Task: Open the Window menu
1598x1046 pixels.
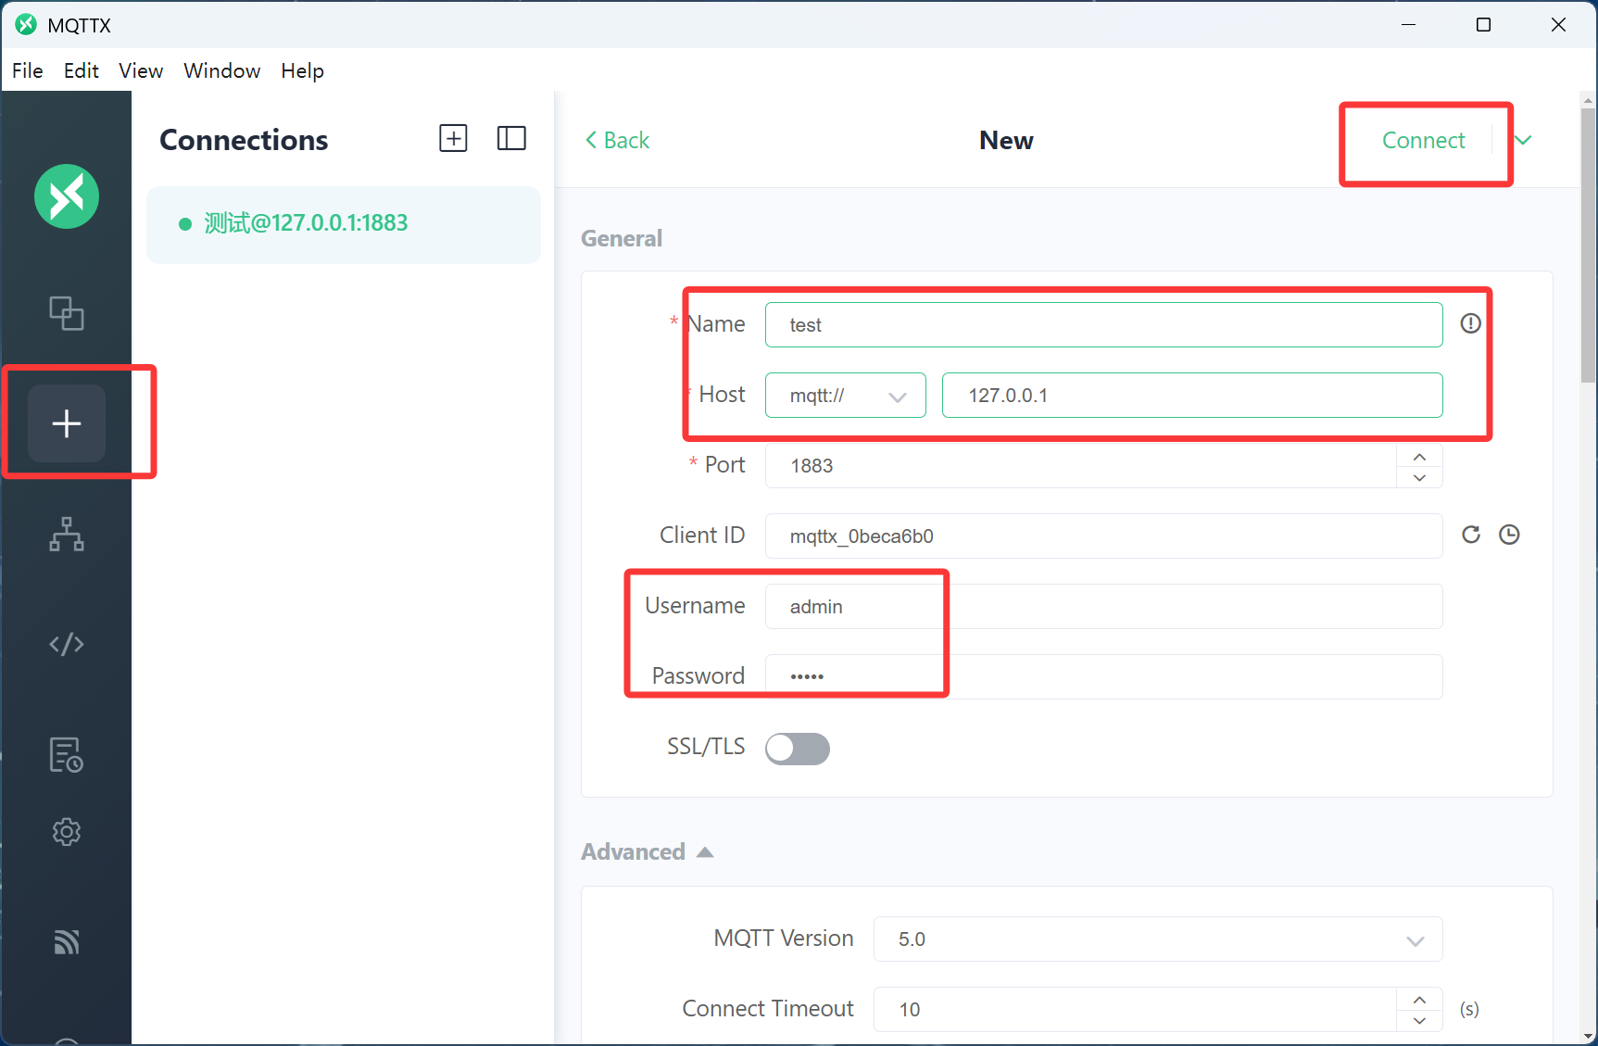Action: tap(222, 70)
